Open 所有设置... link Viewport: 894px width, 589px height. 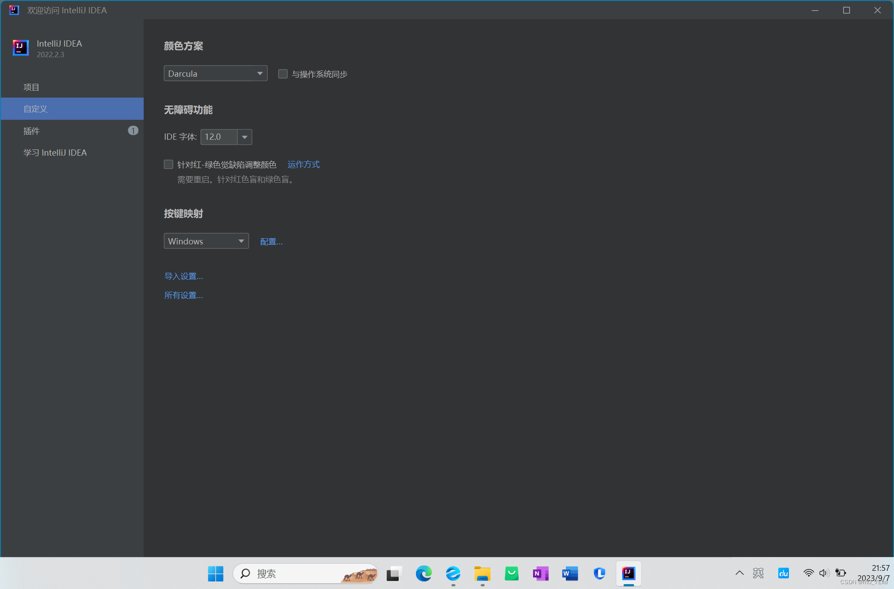tap(183, 295)
